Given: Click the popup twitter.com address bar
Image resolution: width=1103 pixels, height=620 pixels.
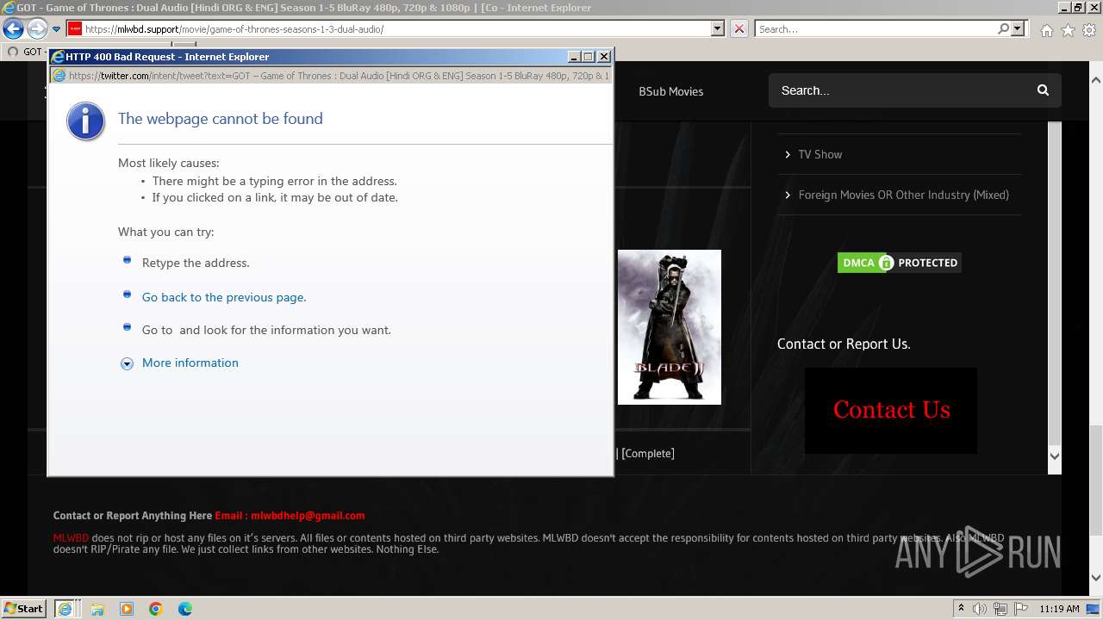Looking at the screenshot, I should [339, 76].
